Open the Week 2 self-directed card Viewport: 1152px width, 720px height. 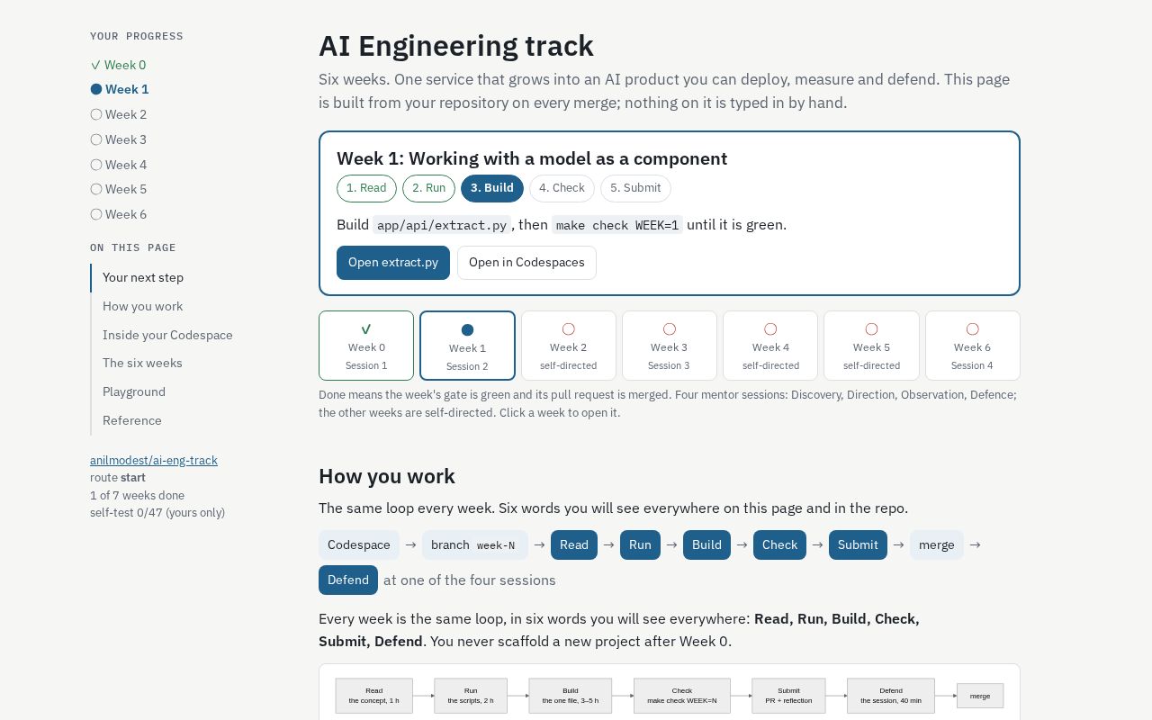pos(569,346)
